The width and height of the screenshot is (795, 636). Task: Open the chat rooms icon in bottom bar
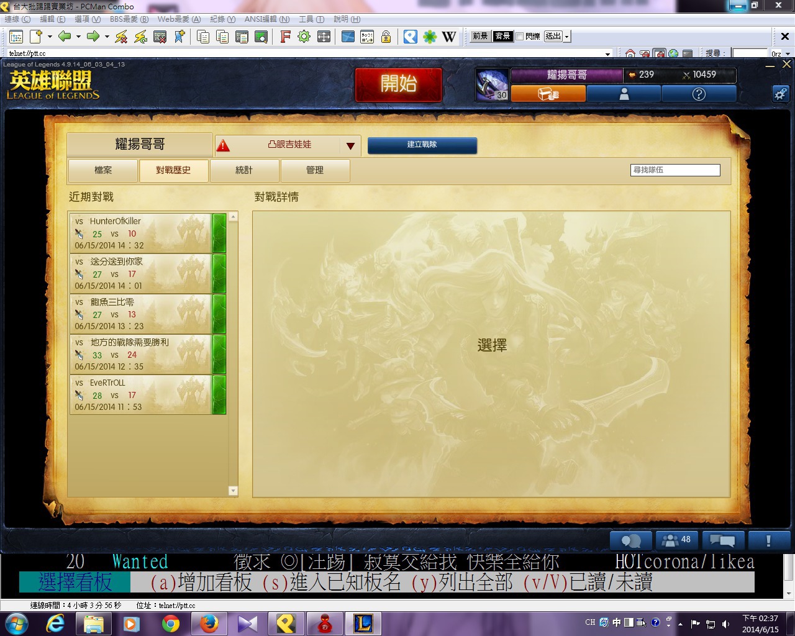click(x=722, y=540)
